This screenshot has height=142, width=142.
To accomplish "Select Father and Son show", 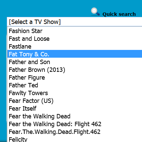I will coord(75,62).
